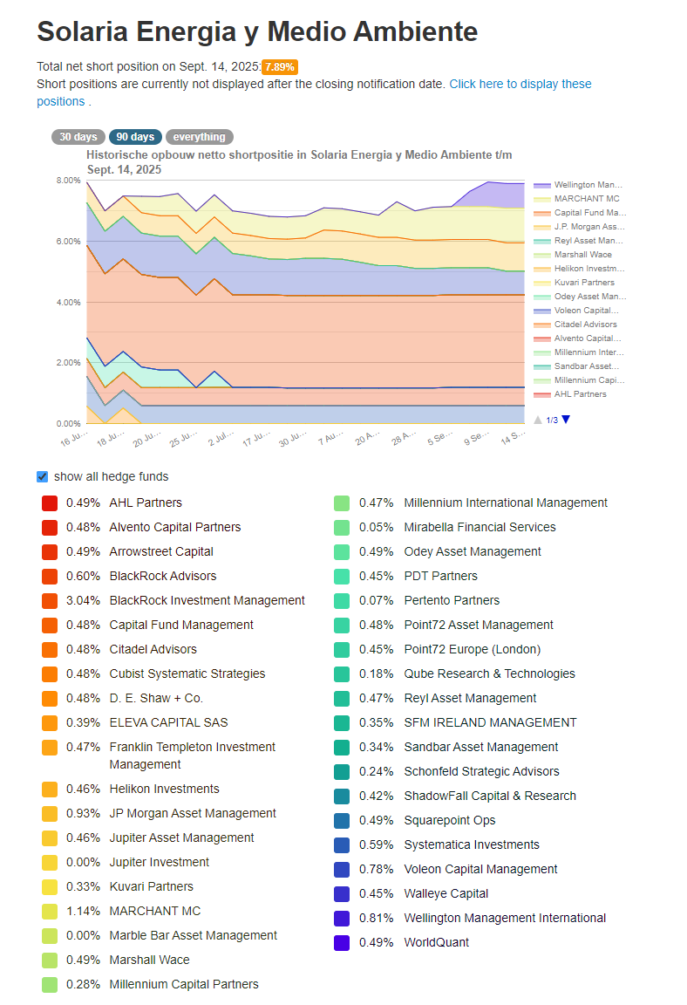The height and width of the screenshot is (1005, 687).
Task: Click the BlackRock Investment Management color square
Action: 50,600
